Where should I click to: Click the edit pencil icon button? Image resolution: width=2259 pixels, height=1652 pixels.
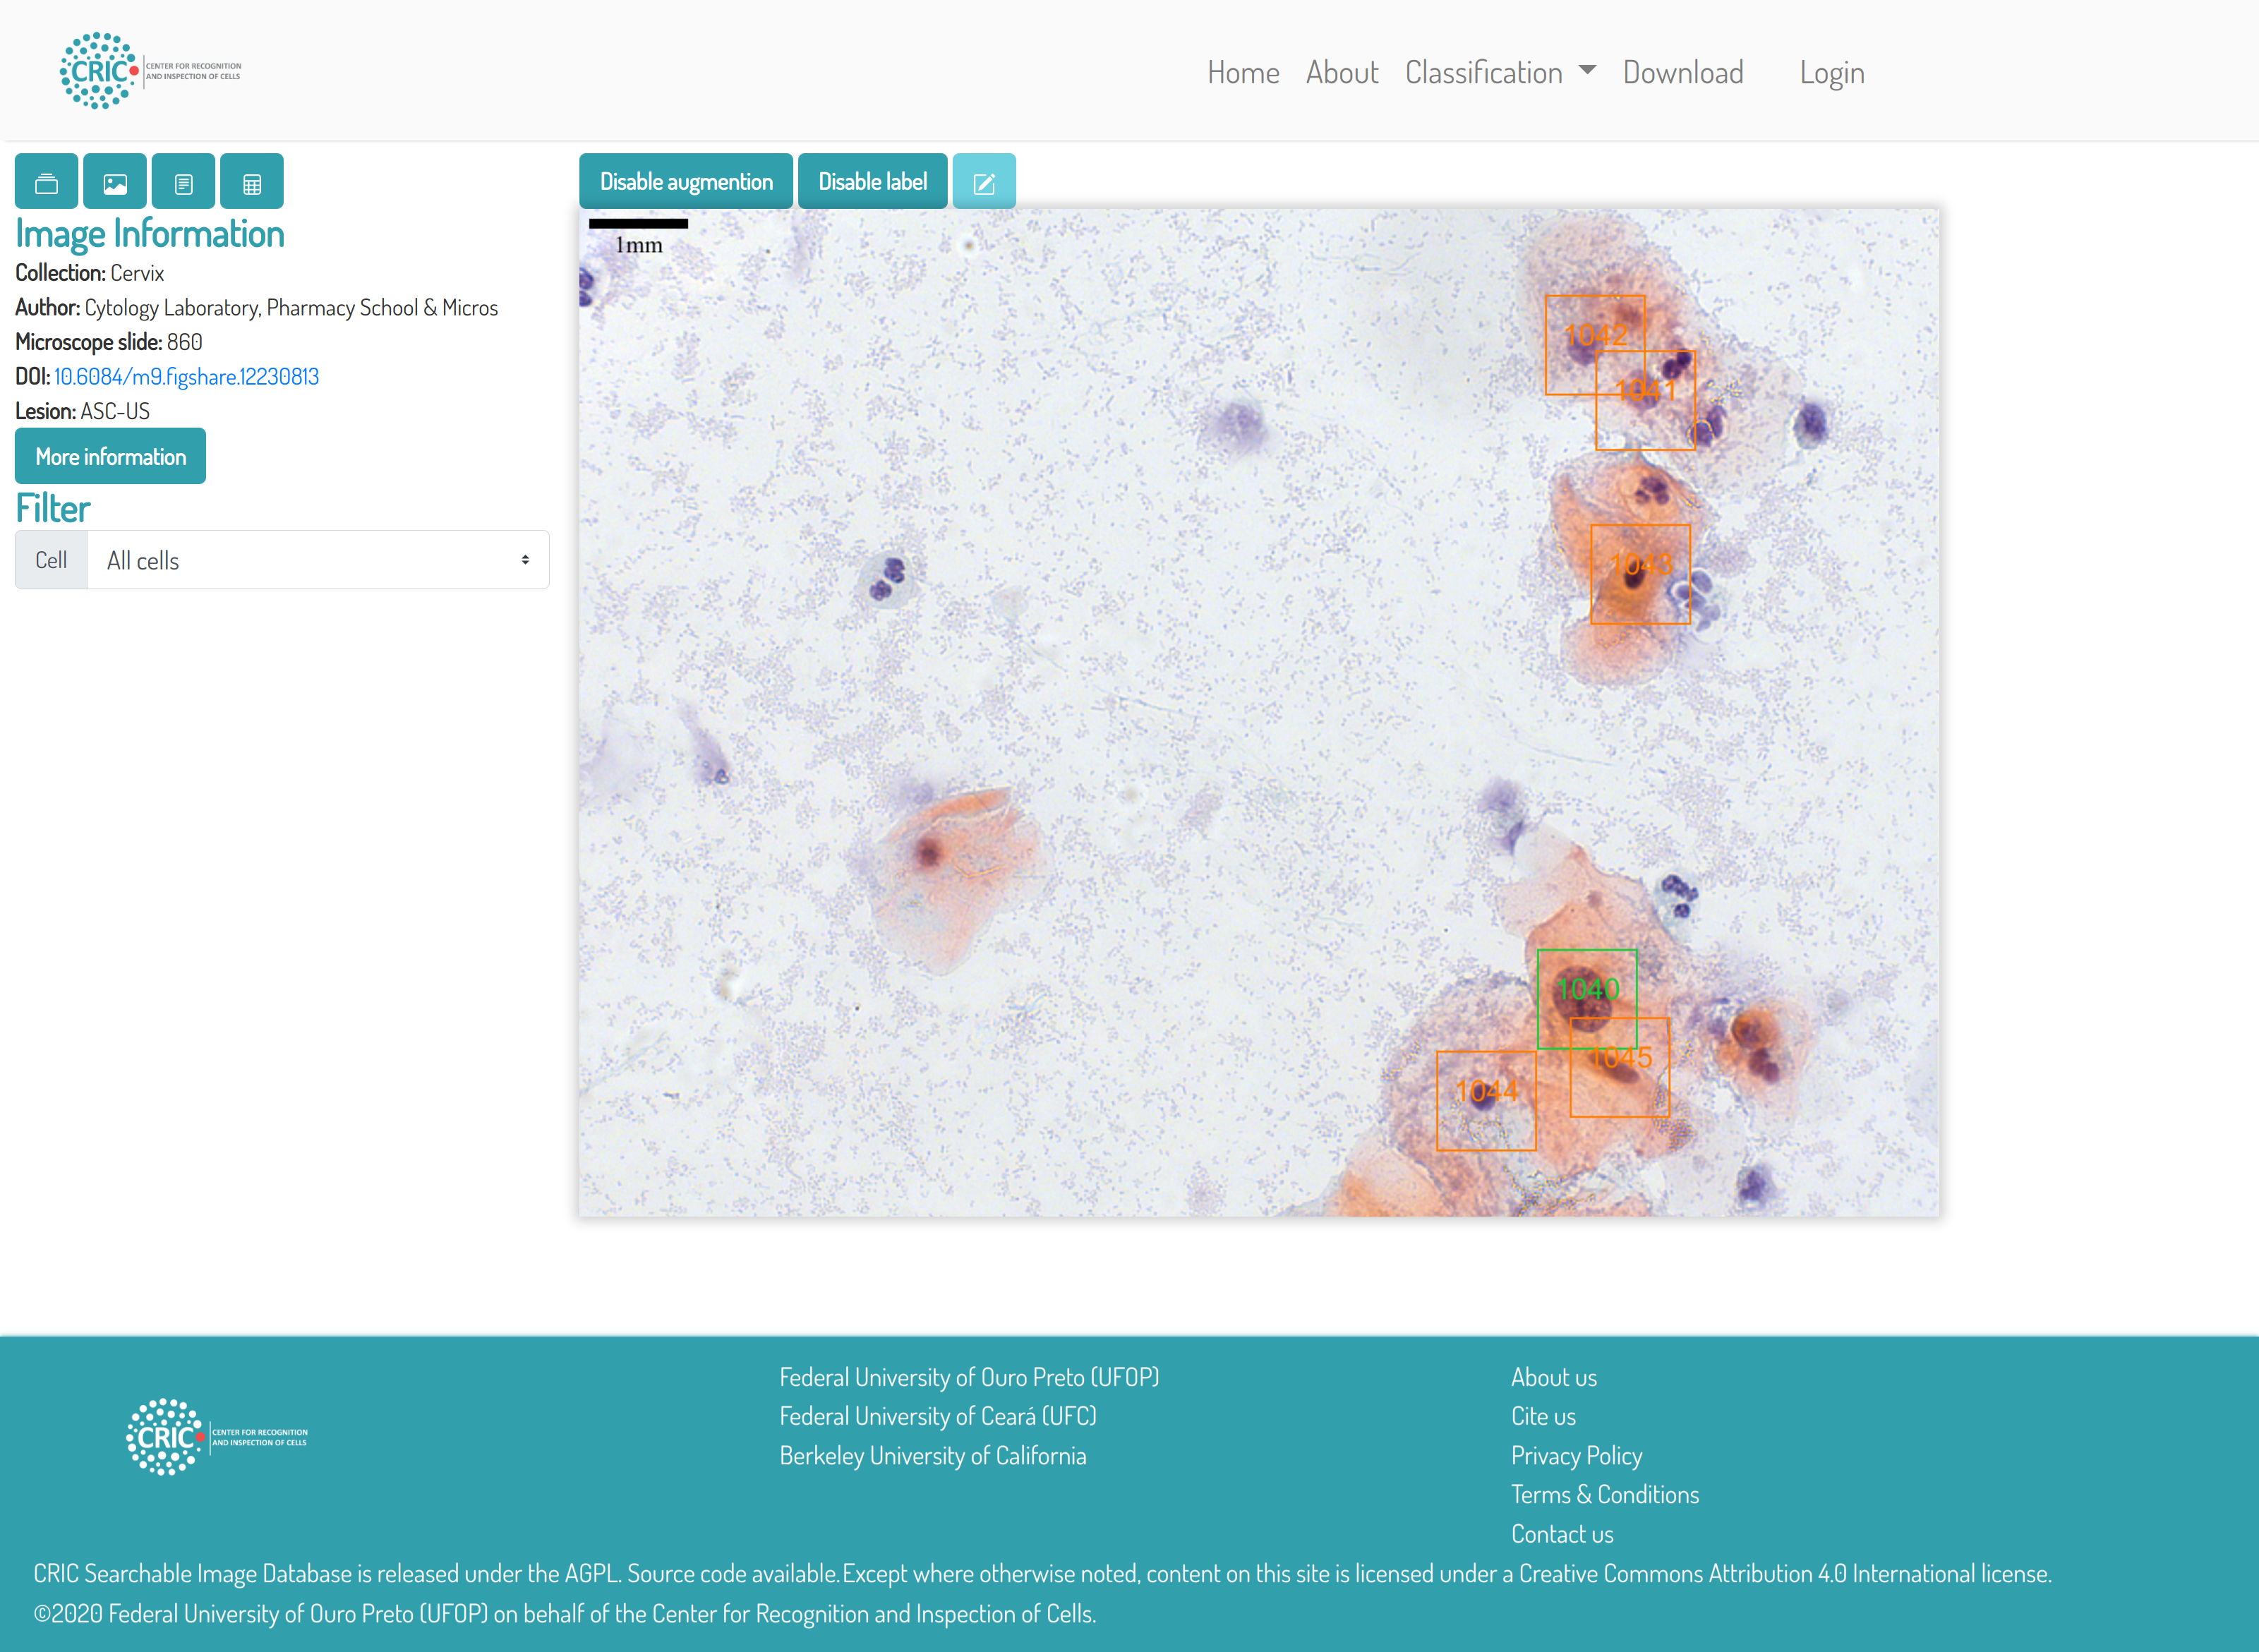[x=984, y=182]
